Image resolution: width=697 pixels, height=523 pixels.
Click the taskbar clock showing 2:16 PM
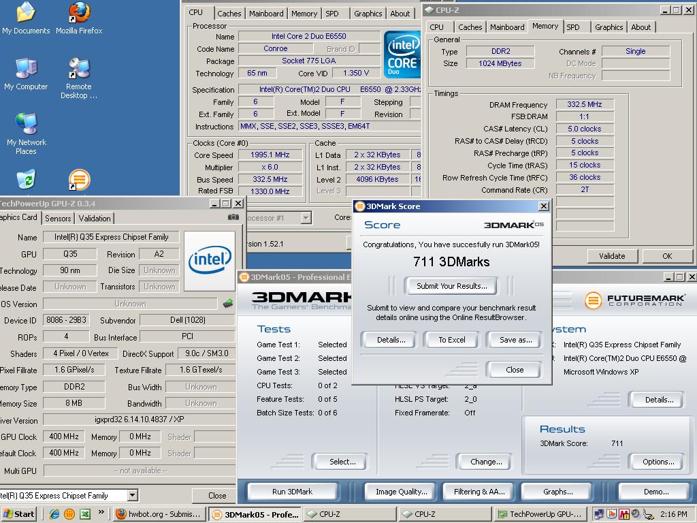coord(673,514)
